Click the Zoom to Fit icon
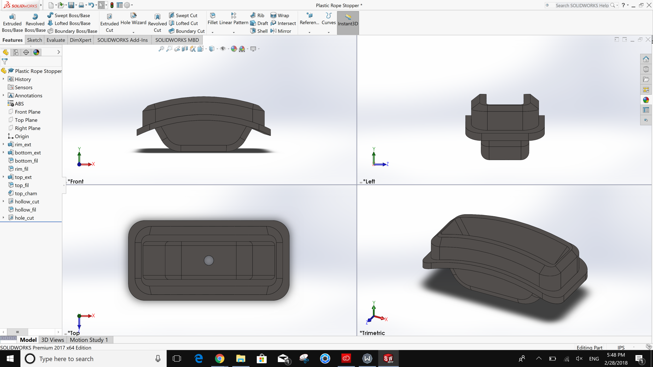 [161, 49]
